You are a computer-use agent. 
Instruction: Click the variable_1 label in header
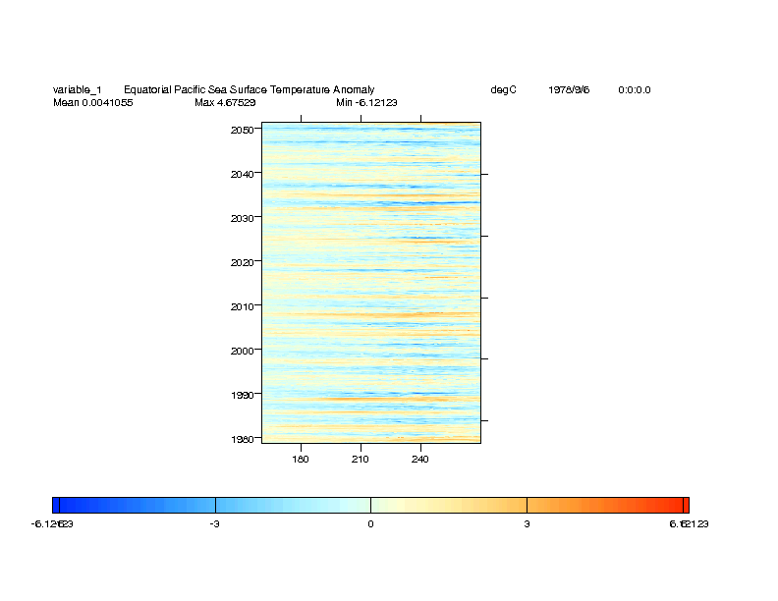point(77,90)
